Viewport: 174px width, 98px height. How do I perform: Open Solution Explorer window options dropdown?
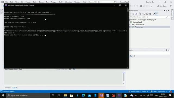[164, 11]
